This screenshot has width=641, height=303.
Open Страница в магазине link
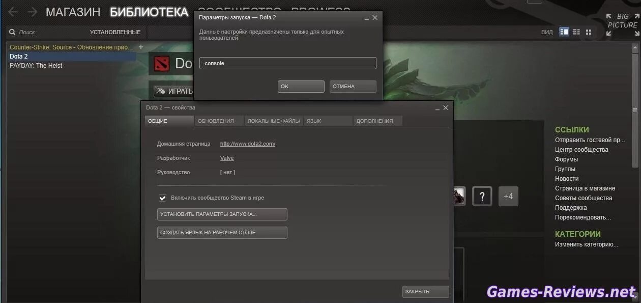click(x=585, y=188)
